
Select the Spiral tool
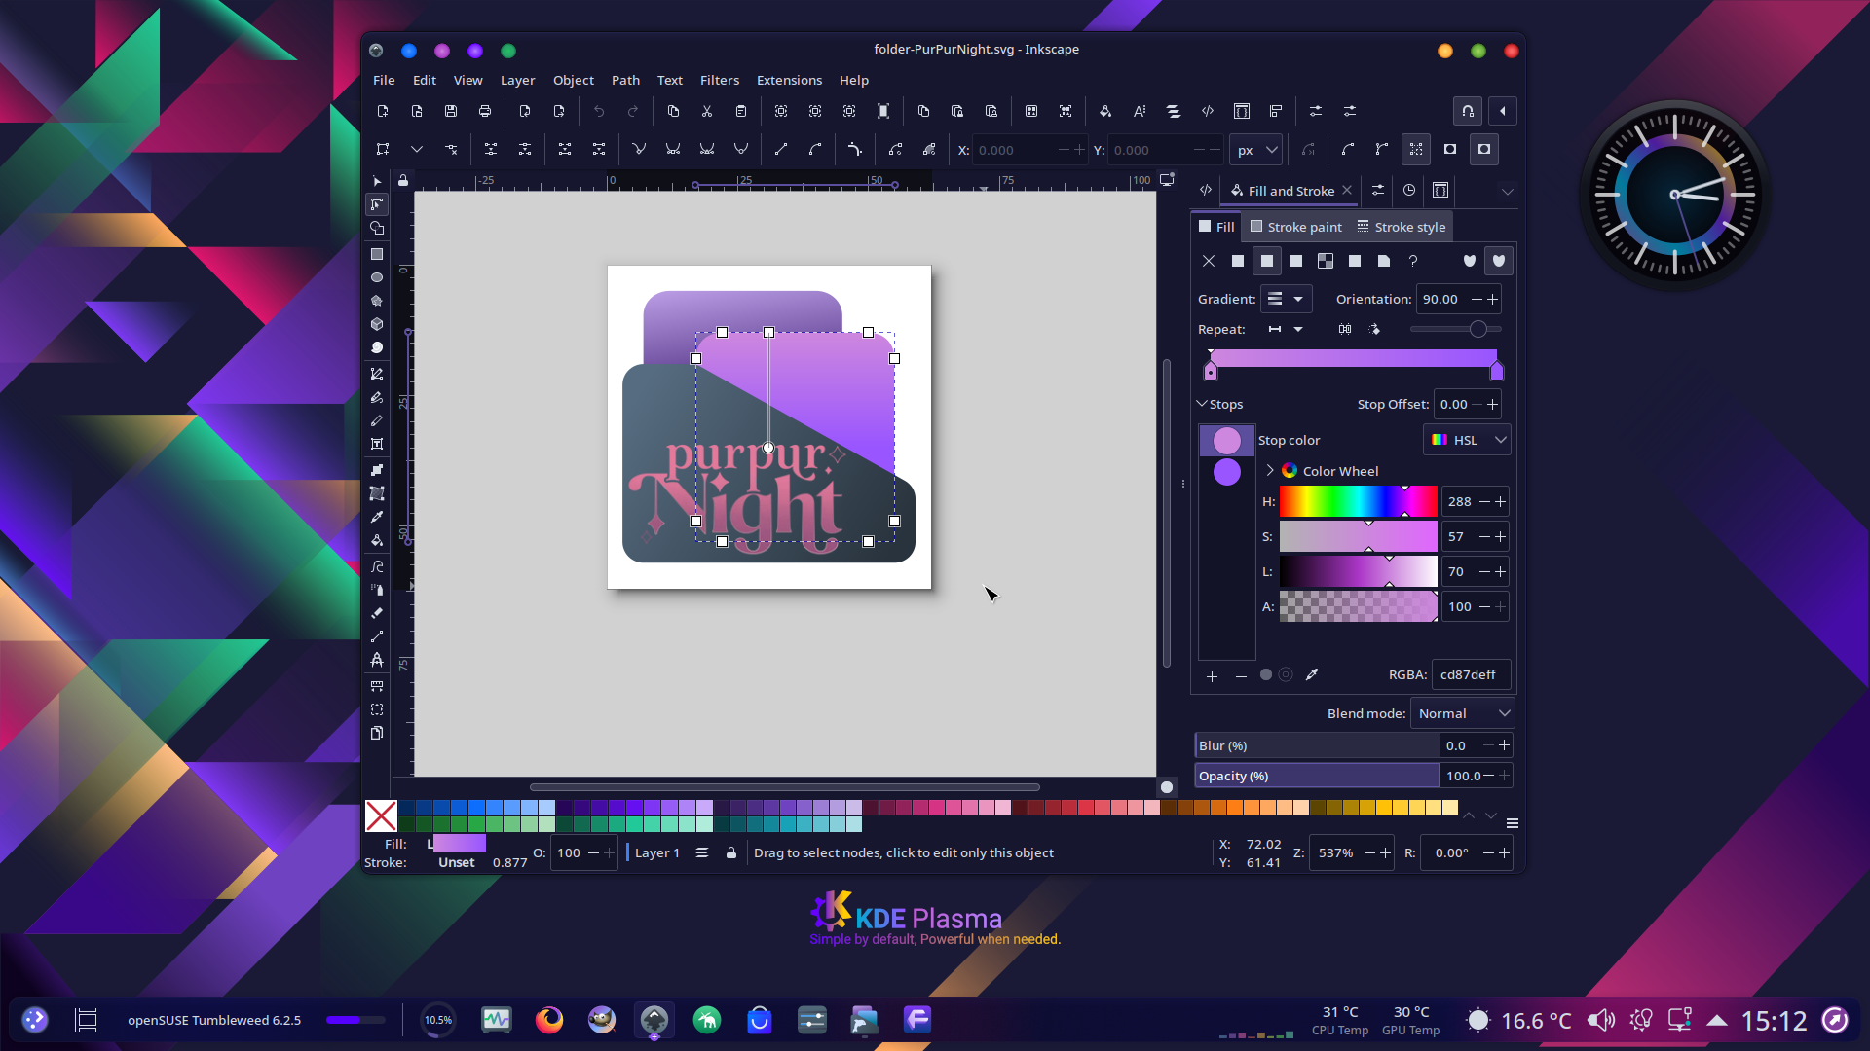point(377,347)
